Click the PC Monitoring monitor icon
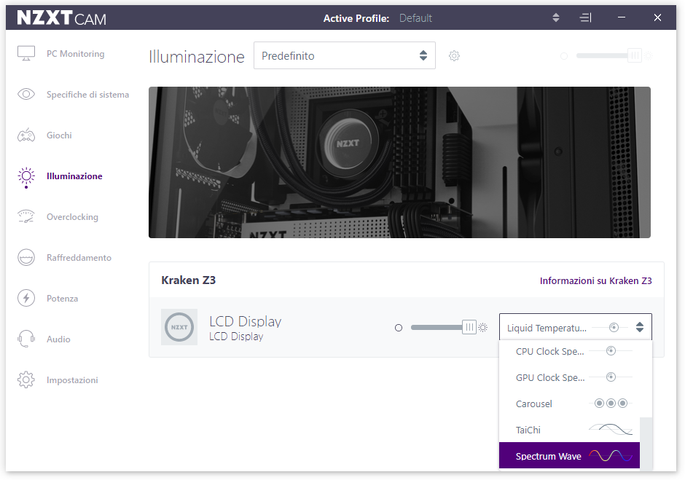Image resolution: width=685 pixels, height=480 pixels. [x=26, y=53]
